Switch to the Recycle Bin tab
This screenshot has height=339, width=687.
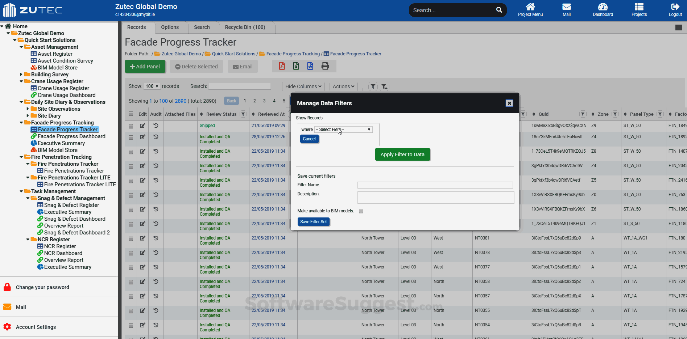pyautogui.click(x=245, y=27)
